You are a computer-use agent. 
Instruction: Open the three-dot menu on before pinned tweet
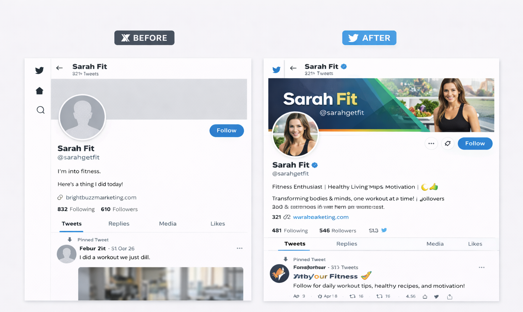click(240, 248)
